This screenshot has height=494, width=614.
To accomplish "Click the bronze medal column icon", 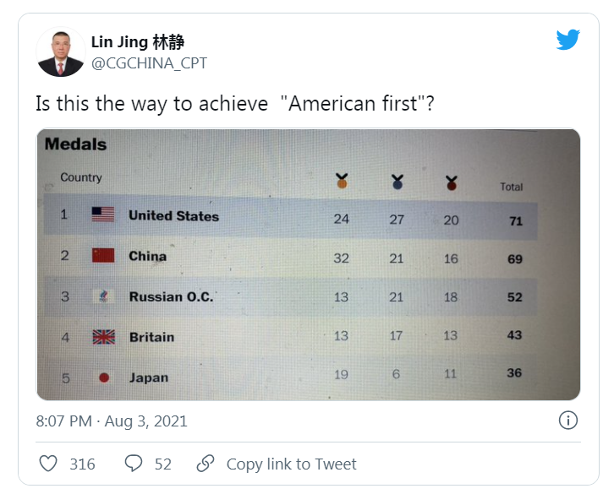I will pyautogui.click(x=451, y=181).
